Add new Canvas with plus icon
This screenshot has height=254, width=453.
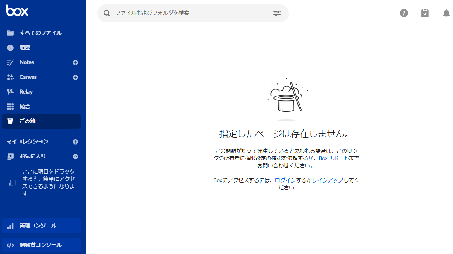(x=75, y=77)
